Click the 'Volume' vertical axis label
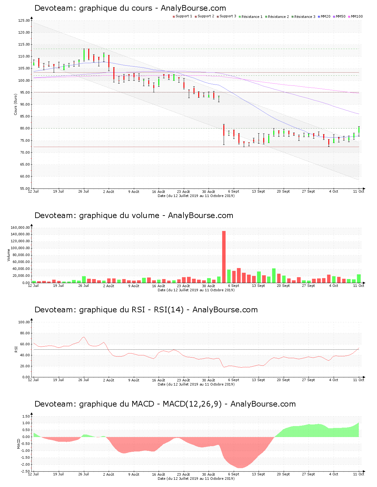The width and height of the screenshot is (377, 487). click(9, 255)
